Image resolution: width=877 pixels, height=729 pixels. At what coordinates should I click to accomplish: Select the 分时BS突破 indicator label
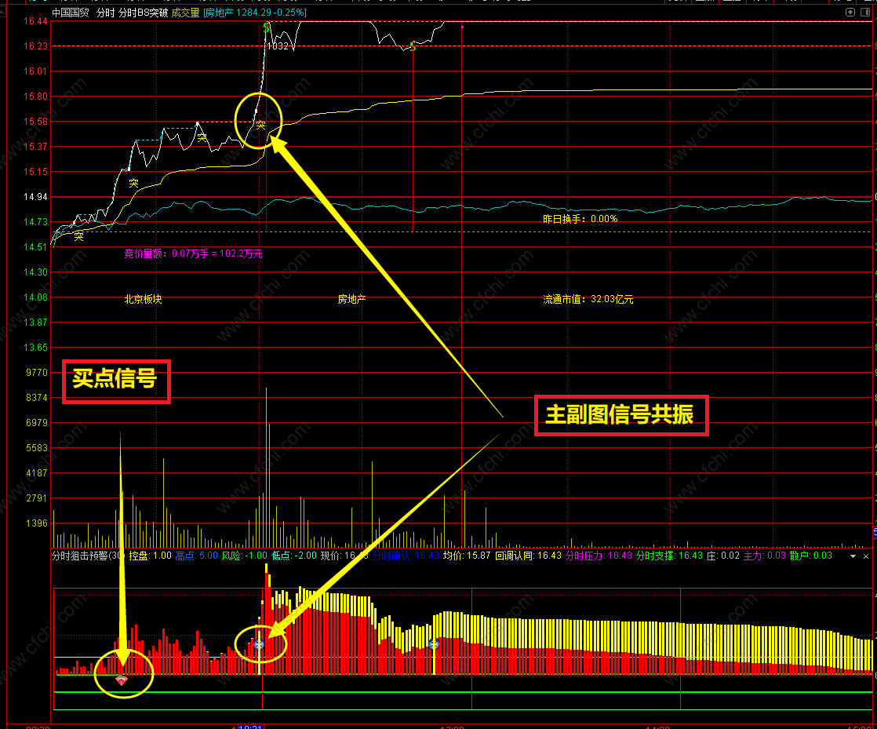[144, 13]
